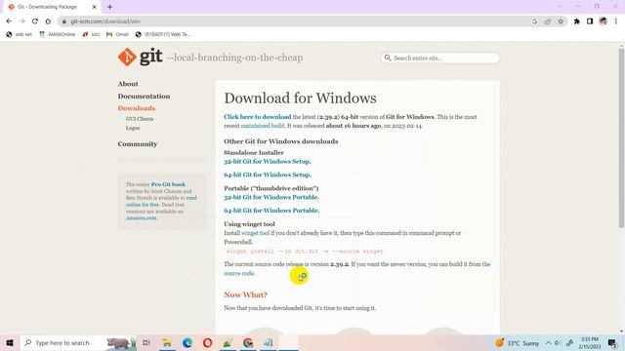Open the 'read online for free' link
Viewport: 625px width, 351px height.
point(161,202)
